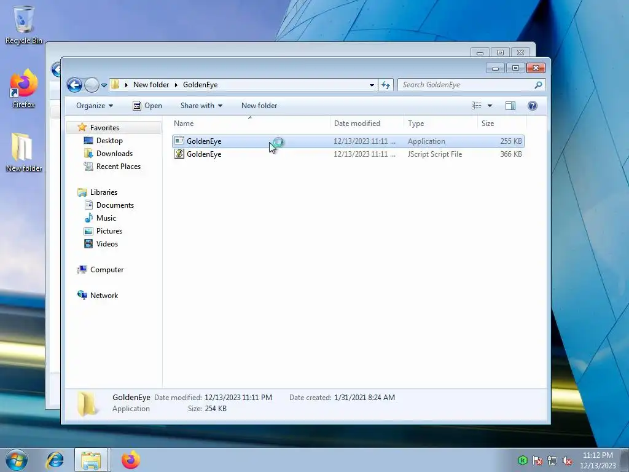Open Pictures library

point(109,231)
